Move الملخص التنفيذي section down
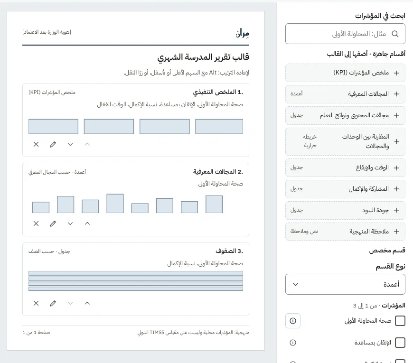The image size is (413, 363). pyautogui.click(x=70, y=144)
